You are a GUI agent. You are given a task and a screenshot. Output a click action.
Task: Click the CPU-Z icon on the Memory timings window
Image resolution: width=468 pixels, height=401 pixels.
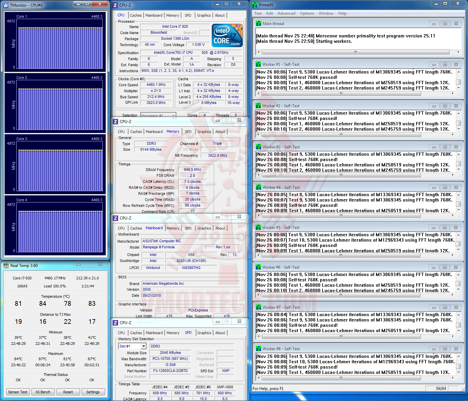(115, 122)
